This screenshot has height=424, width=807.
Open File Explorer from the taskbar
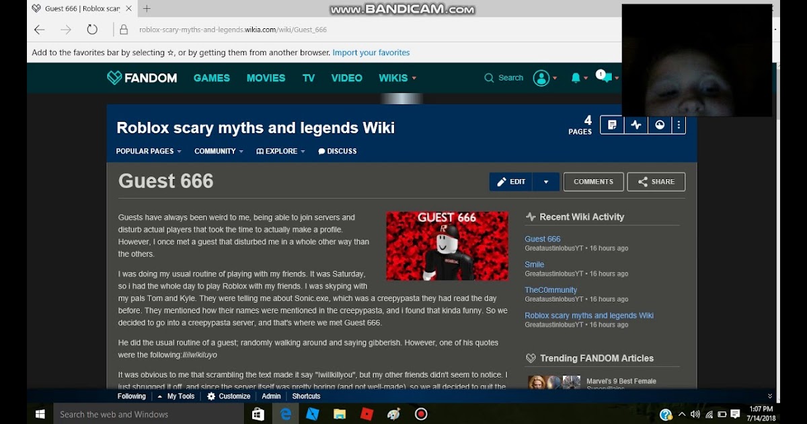(340, 415)
